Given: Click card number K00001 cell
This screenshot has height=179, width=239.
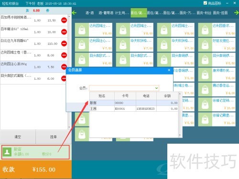Looking at the screenshot, I should (125, 109).
